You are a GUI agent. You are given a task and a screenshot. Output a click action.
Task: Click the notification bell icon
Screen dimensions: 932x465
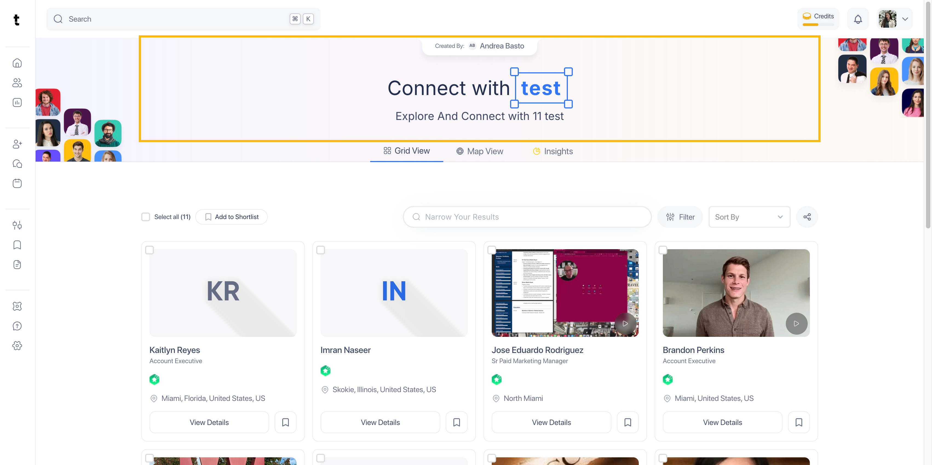pyautogui.click(x=858, y=19)
